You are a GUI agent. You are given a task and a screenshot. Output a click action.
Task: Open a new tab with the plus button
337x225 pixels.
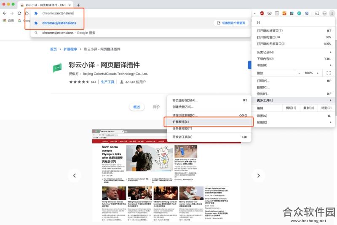pos(78,5)
